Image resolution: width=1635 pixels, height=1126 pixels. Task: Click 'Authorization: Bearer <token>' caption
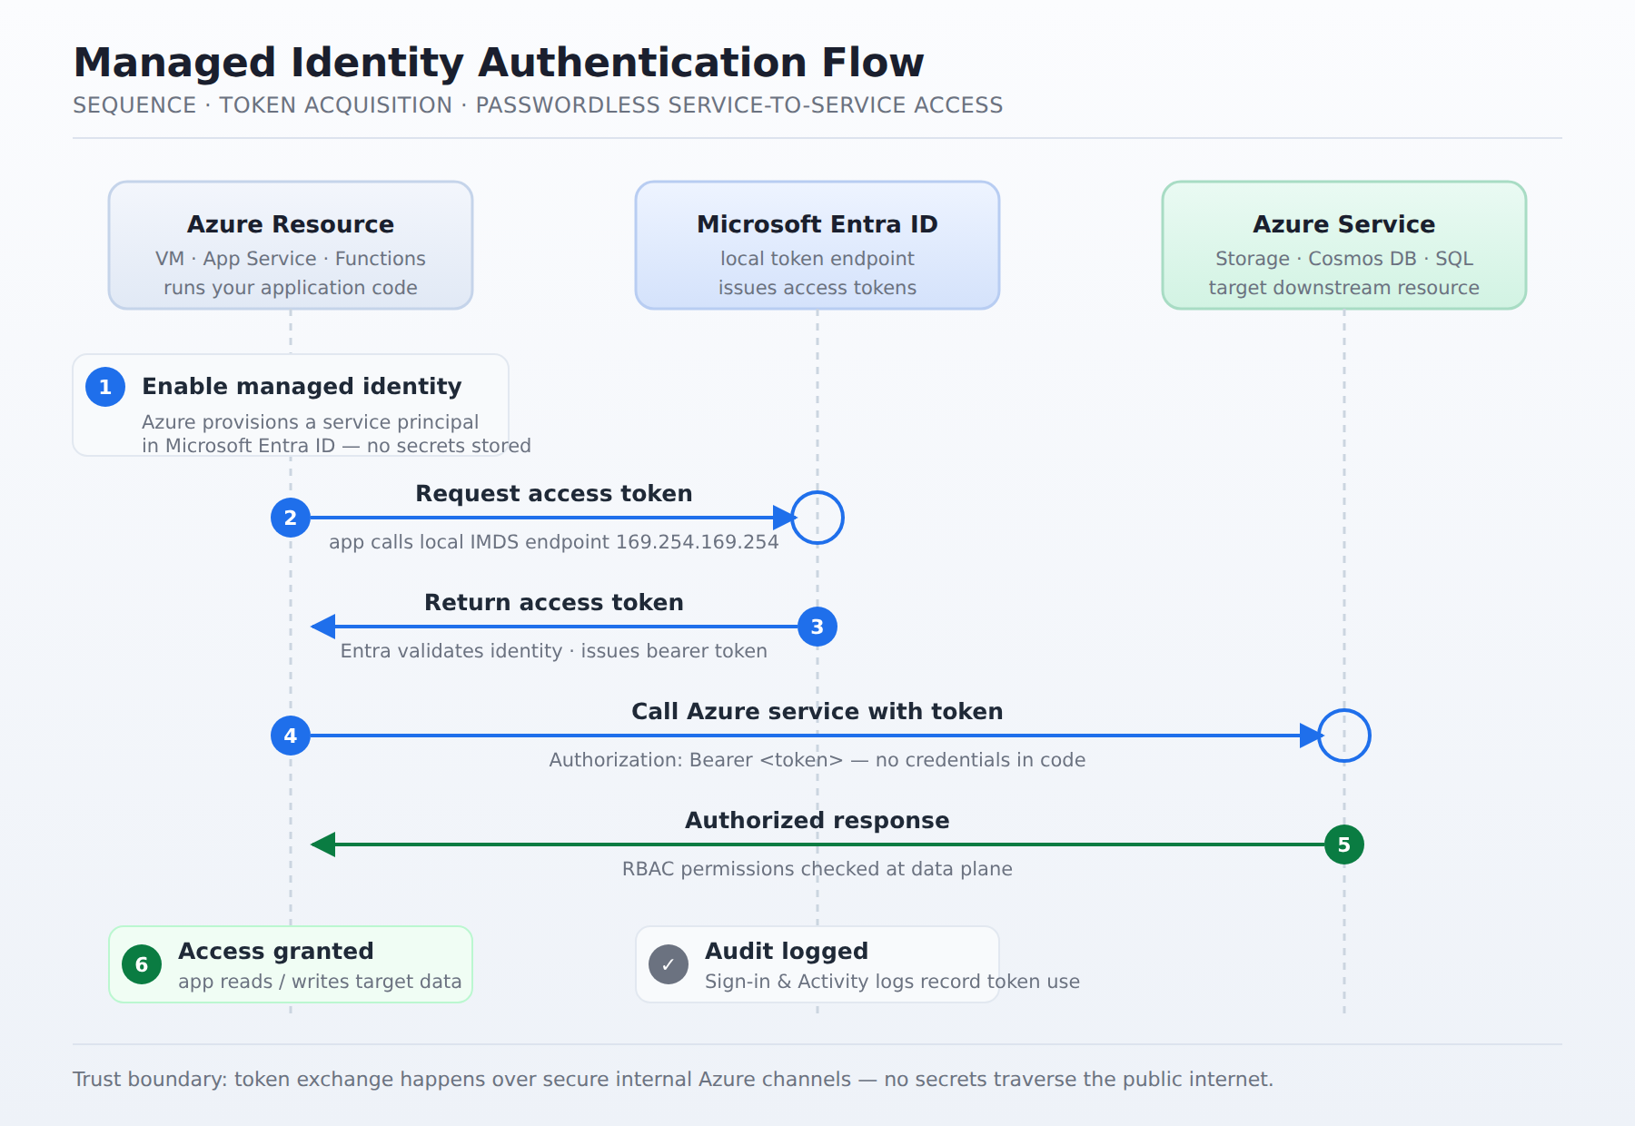817,760
